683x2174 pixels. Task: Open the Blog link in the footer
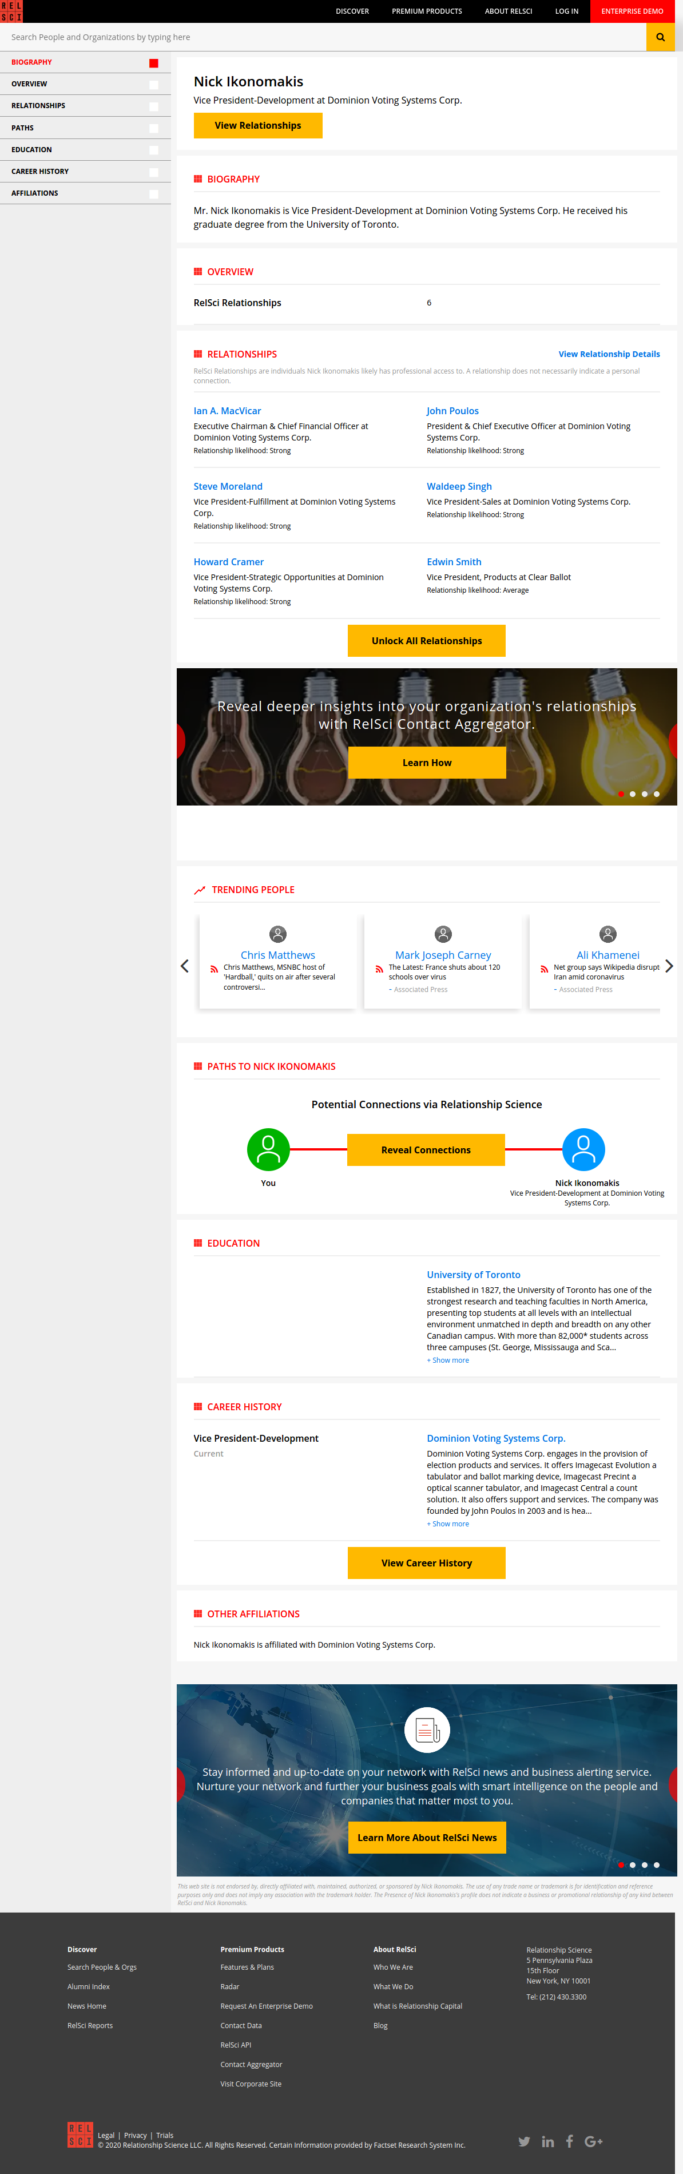point(381,2025)
